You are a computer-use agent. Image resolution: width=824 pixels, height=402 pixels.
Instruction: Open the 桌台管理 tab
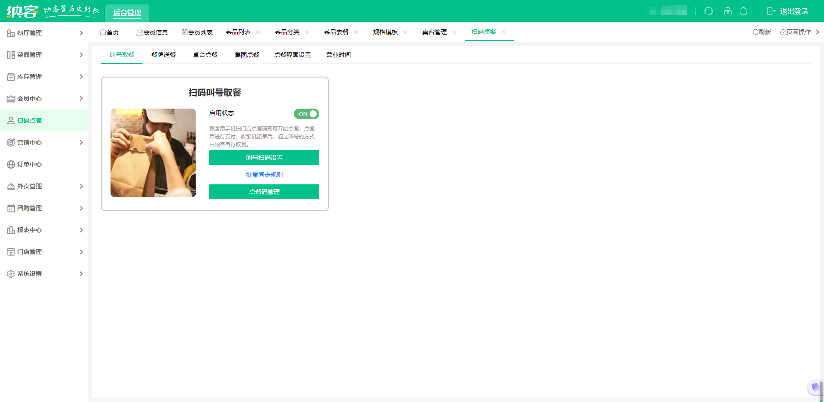pyautogui.click(x=435, y=32)
